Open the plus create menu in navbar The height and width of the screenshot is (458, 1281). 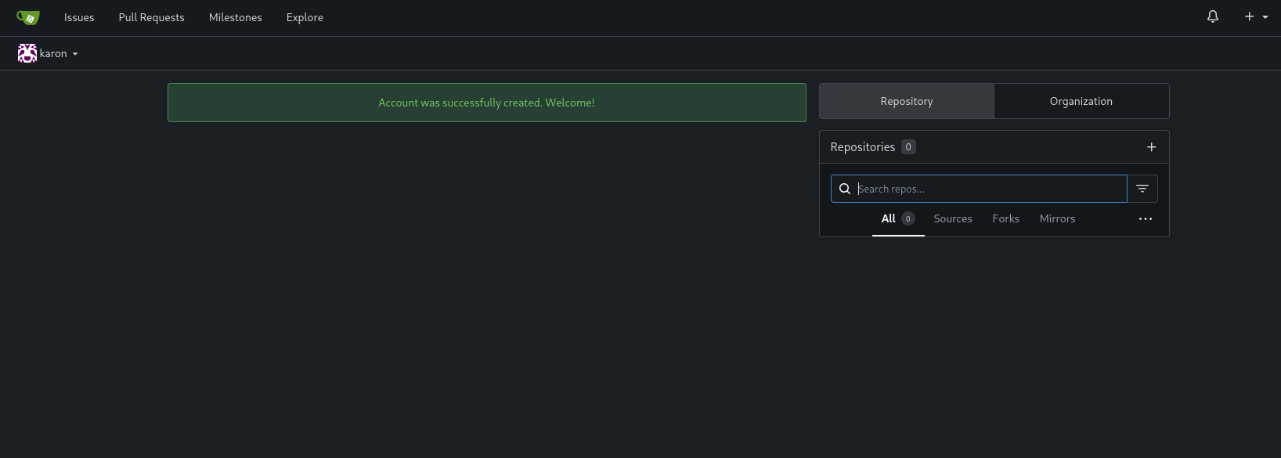point(1256,16)
